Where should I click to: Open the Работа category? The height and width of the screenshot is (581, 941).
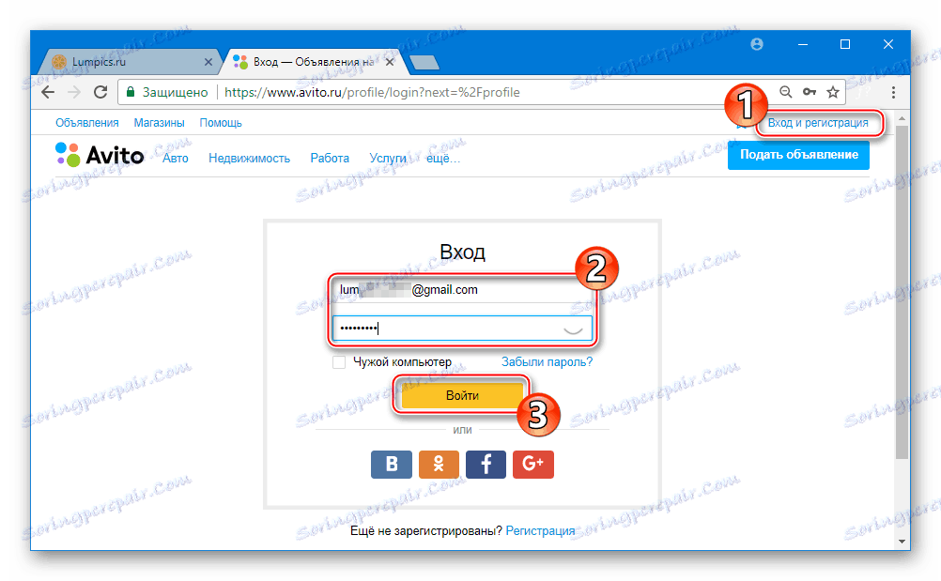point(330,159)
